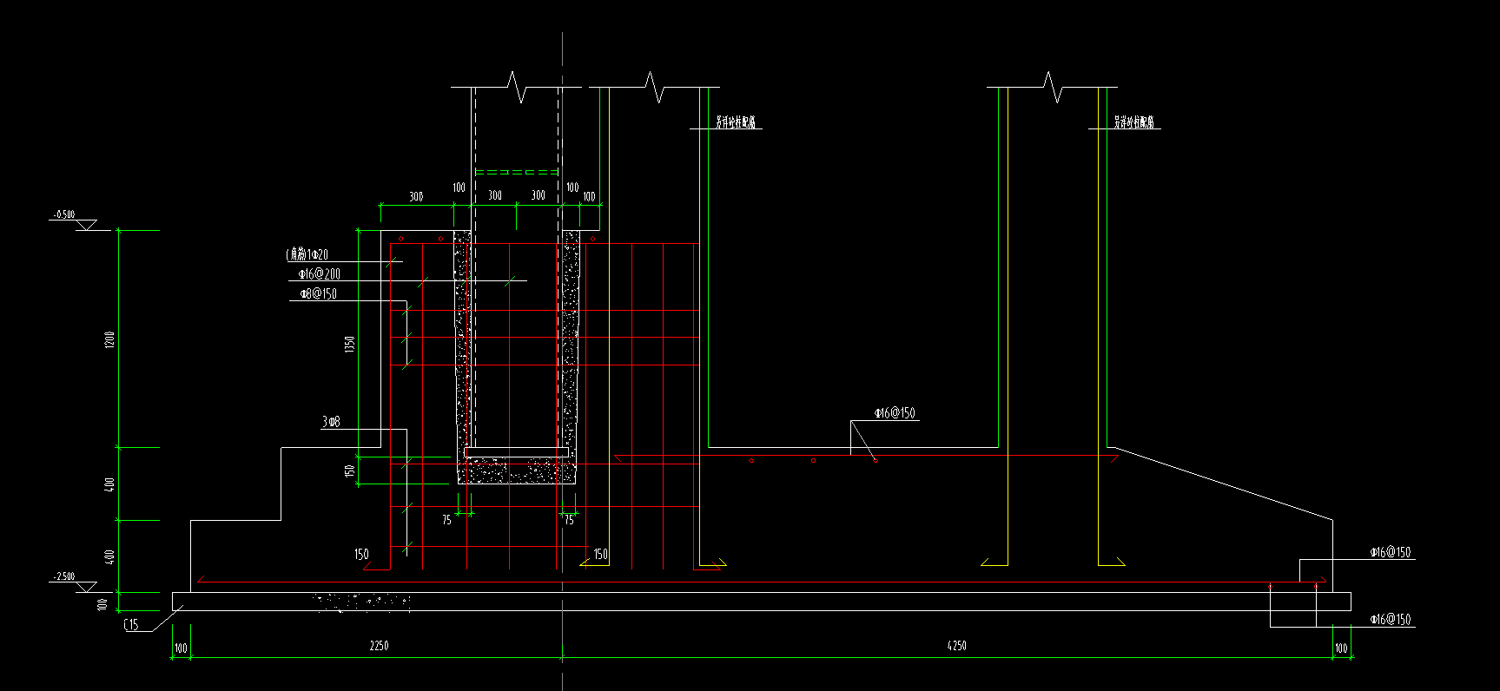The height and width of the screenshot is (691, 1500).
Task: Click the 100 dimension right of 4250
Action: (x=1341, y=649)
